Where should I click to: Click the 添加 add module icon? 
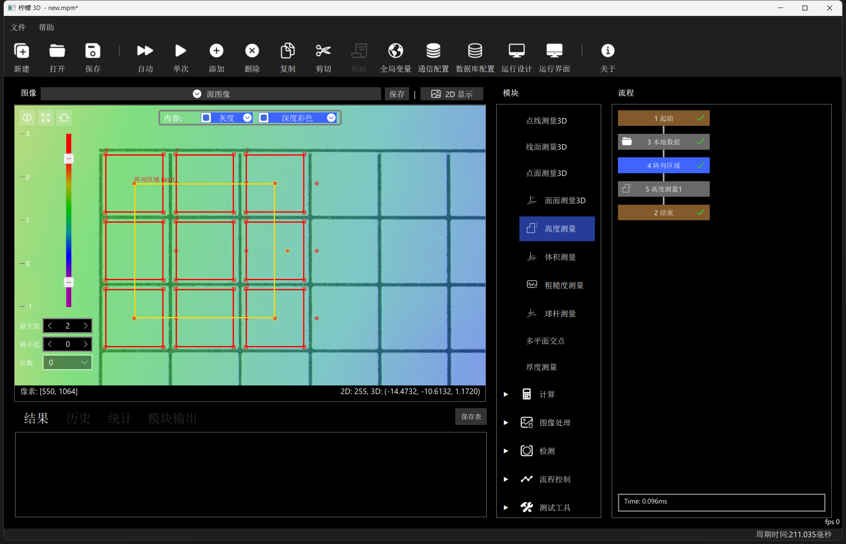click(x=216, y=51)
